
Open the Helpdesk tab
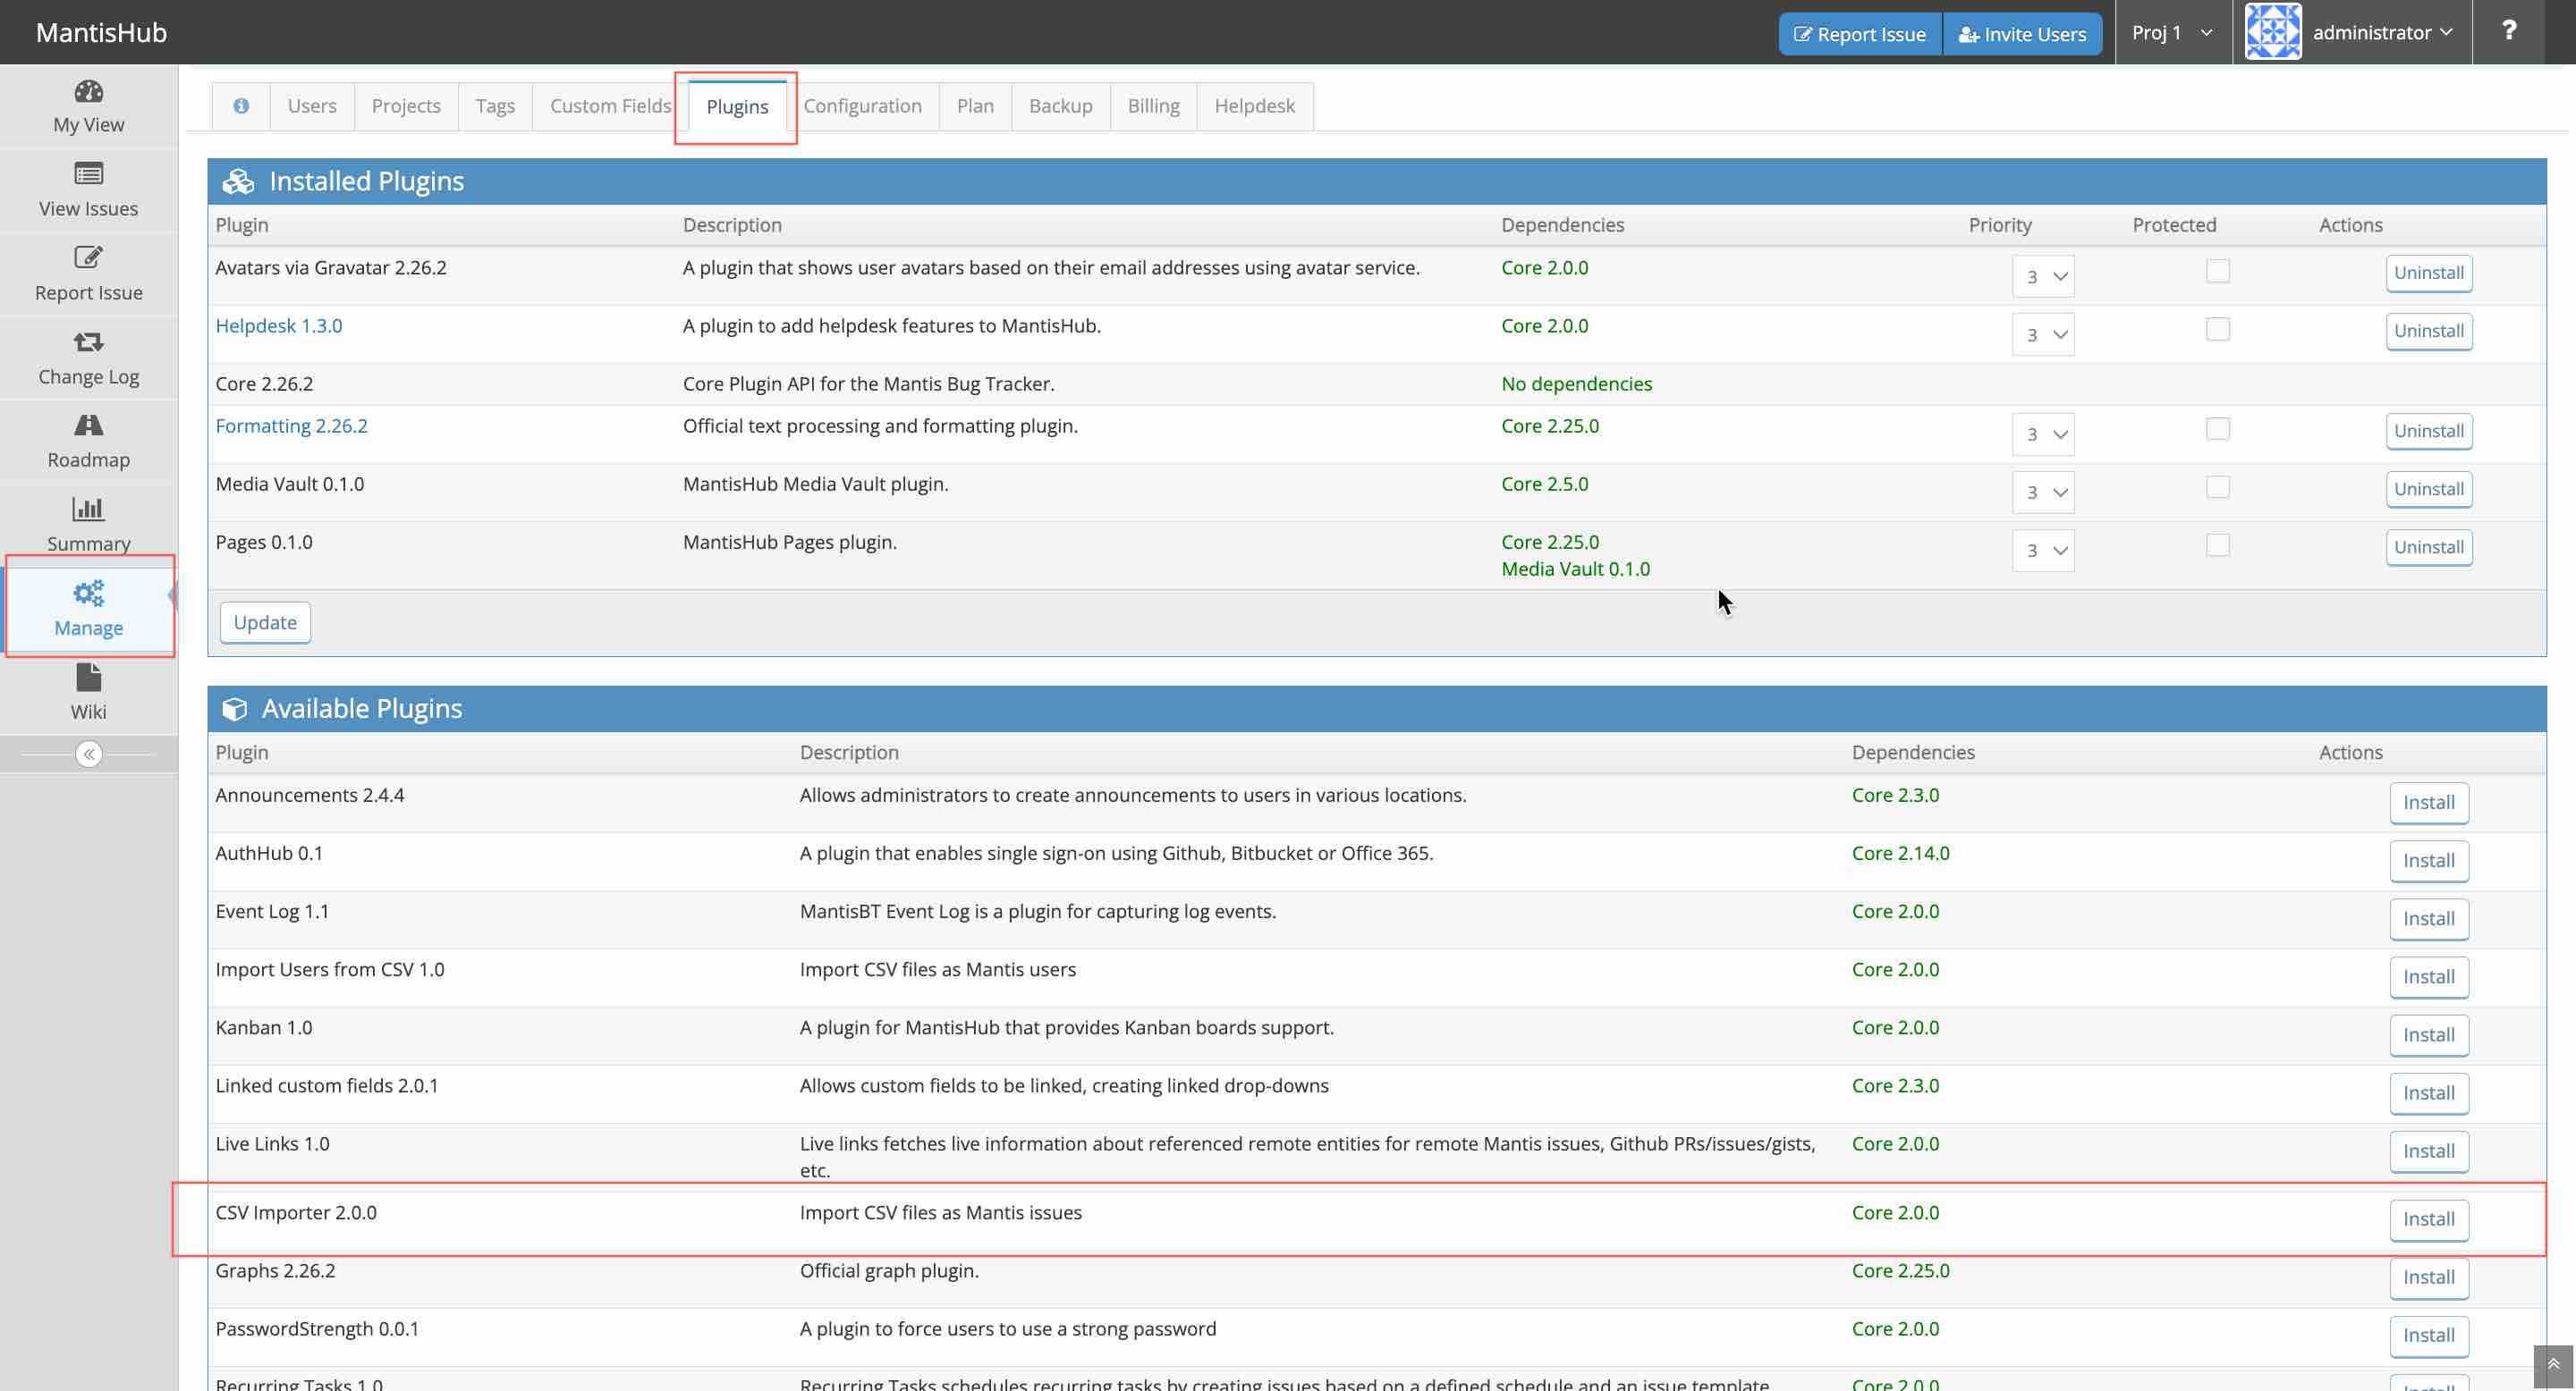[x=1254, y=105]
